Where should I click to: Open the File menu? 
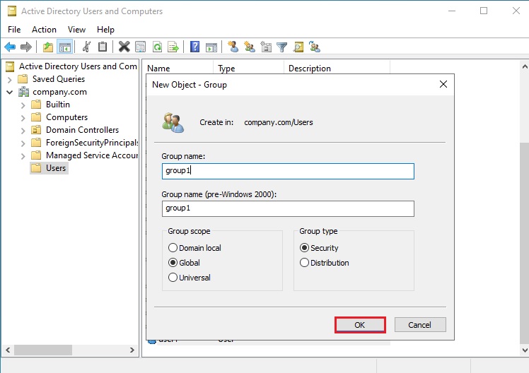pyautogui.click(x=14, y=30)
